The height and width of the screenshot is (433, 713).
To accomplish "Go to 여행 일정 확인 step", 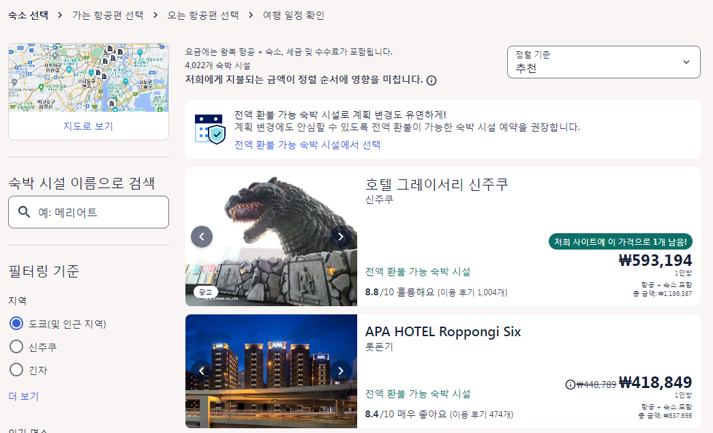I will 294,15.
